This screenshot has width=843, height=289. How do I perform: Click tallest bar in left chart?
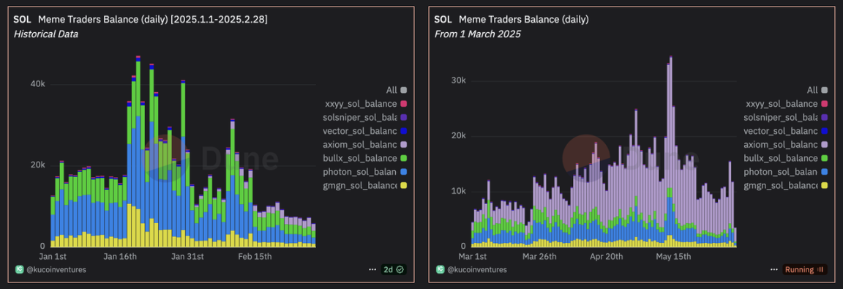pos(138,151)
